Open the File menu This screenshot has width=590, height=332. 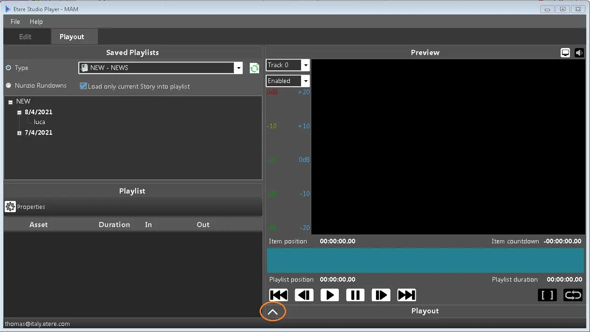(x=15, y=21)
